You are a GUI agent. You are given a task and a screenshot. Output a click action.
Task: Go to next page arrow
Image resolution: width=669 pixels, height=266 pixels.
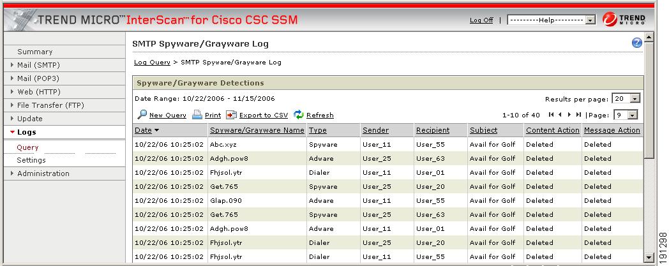pyautogui.click(x=569, y=115)
